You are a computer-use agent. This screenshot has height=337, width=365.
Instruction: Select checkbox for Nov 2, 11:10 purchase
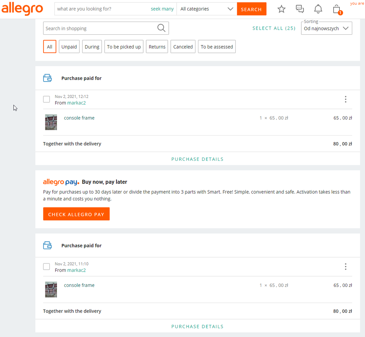(x=46, y=266)
